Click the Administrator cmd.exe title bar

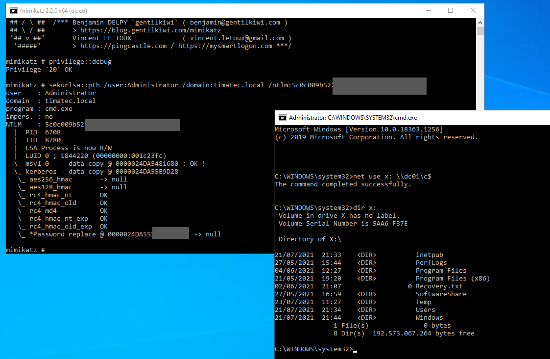(412, 118)
